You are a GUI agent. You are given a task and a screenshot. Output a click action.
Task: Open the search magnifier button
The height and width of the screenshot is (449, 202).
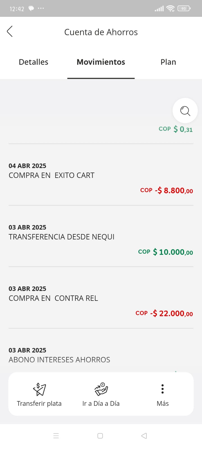click(x=185, y=111)
